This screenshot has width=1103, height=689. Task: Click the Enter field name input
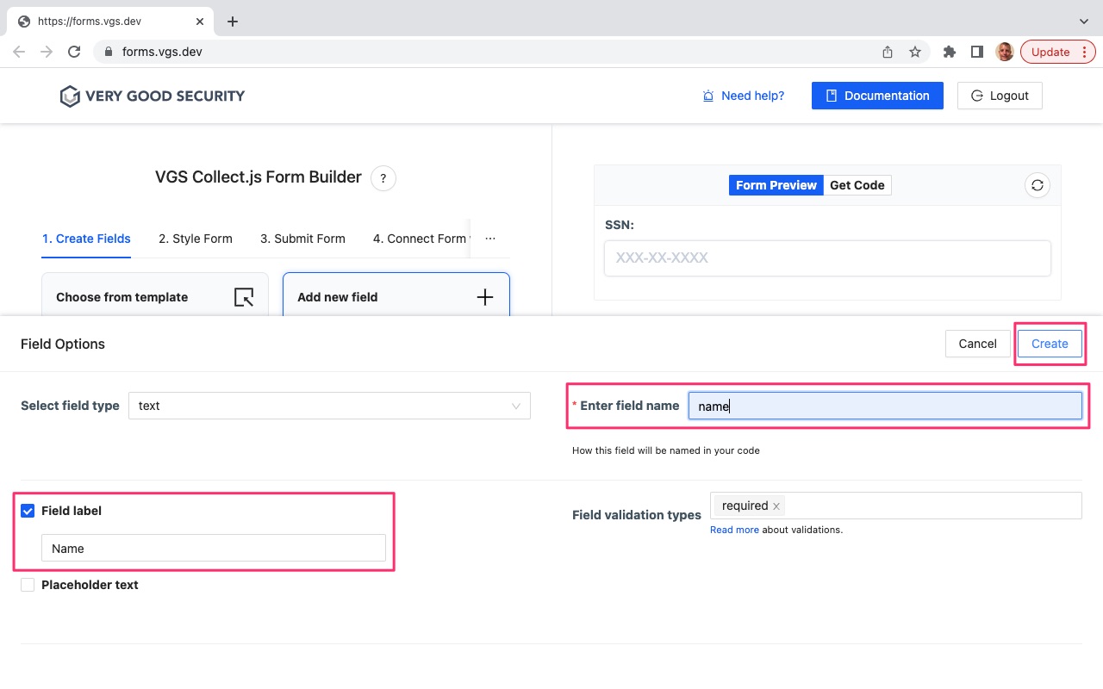885,406
